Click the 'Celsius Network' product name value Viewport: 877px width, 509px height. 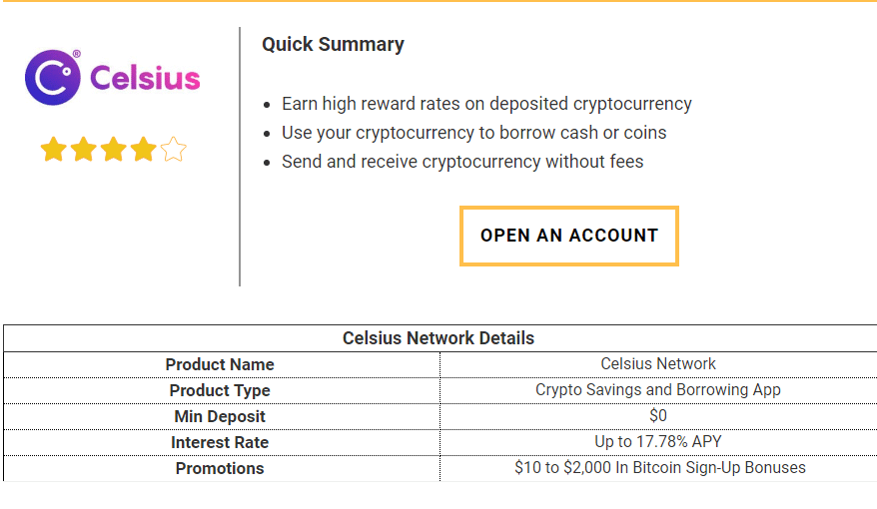click(658, 363)
